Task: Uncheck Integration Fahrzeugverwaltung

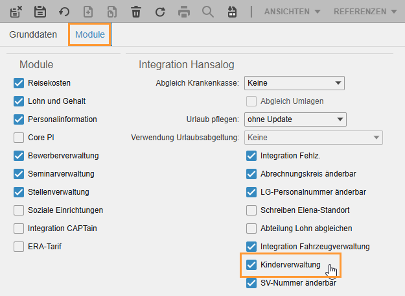Action: [x=251, y=247]
